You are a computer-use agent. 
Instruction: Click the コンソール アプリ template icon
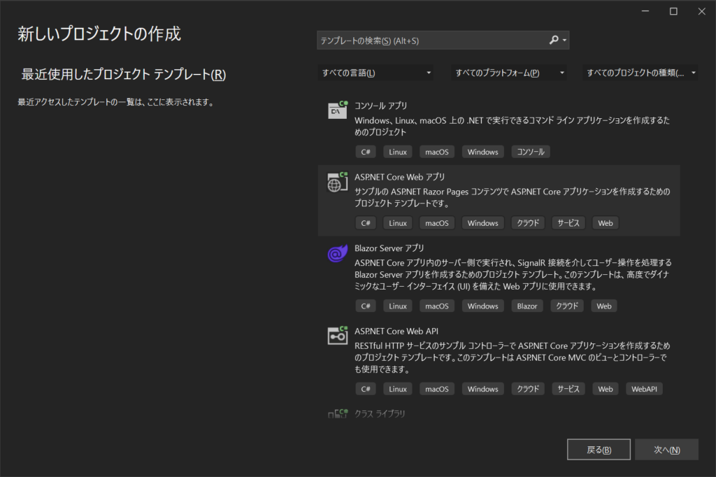[x=337, y=111]
